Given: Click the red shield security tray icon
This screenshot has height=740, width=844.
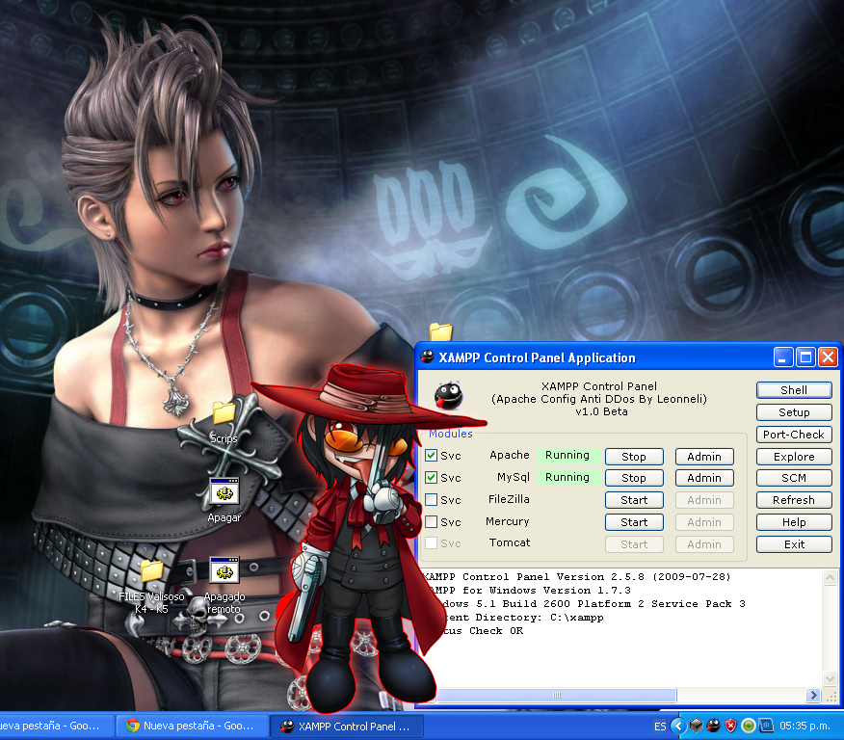Looking at the screenshot, I should [x=730, y=726].
